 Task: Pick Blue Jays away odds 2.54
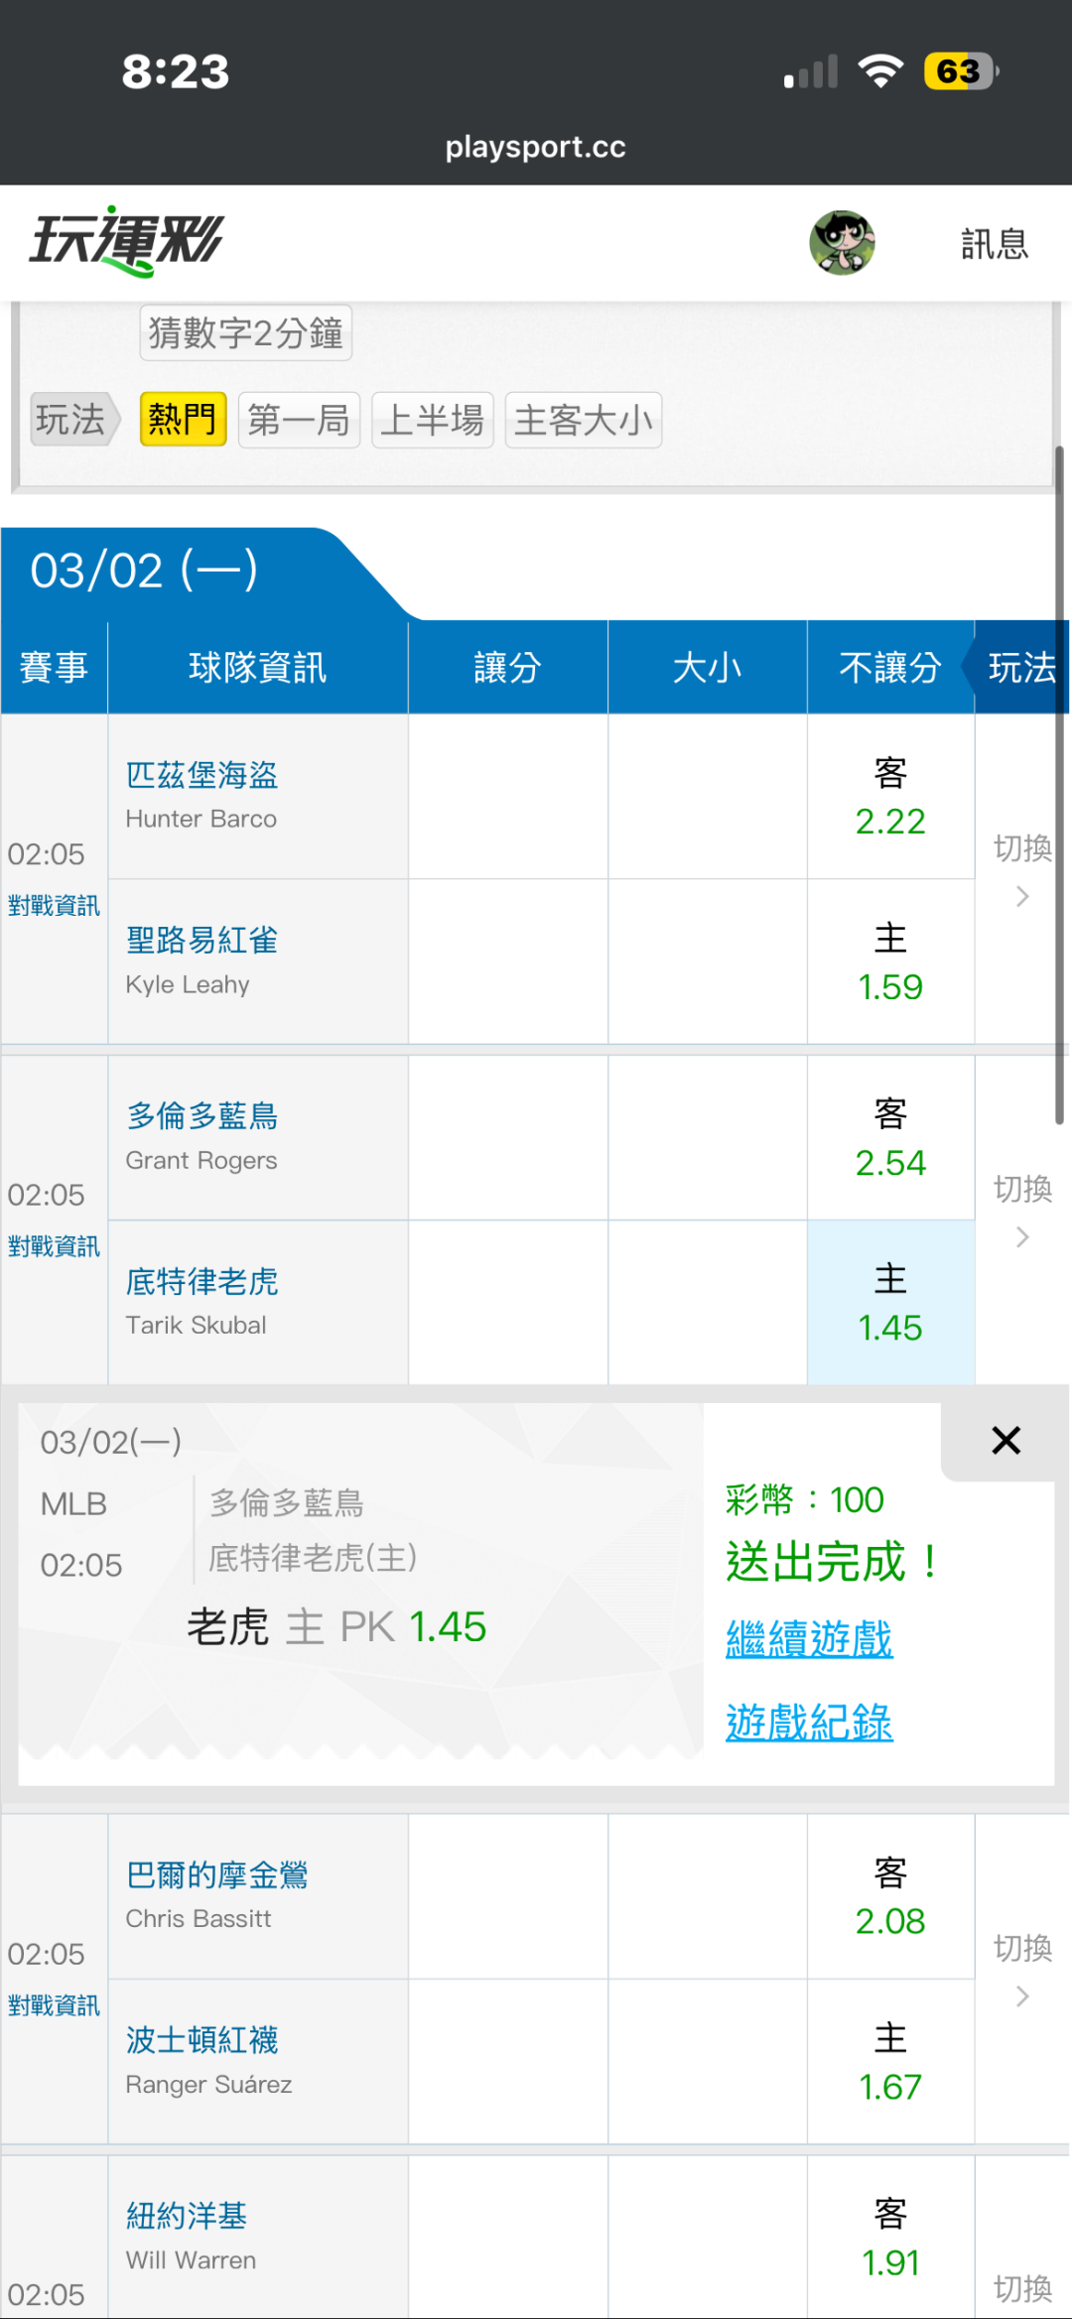(x=890, y=1138)
